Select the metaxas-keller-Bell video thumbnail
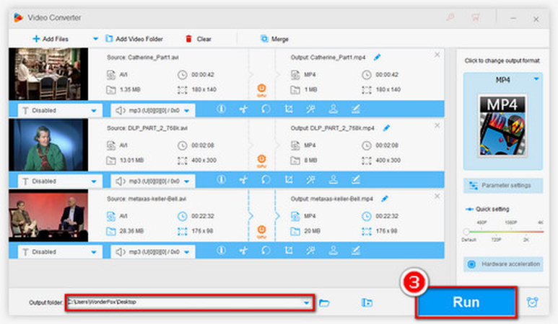Viewport: 558px width, 324px height. 48,215
